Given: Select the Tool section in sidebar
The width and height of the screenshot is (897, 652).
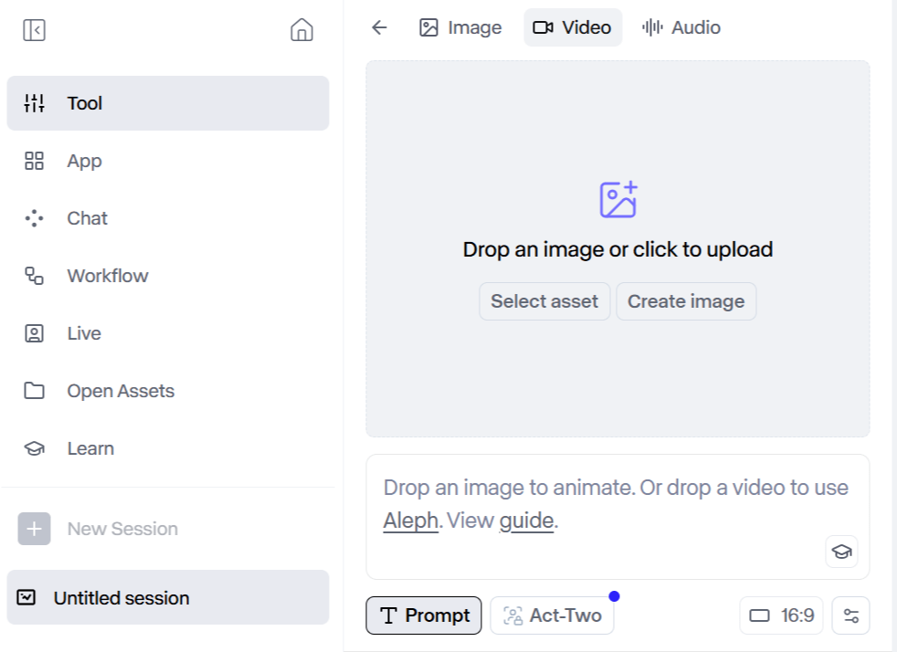Looking at the screenshot, I should [84, 103].
